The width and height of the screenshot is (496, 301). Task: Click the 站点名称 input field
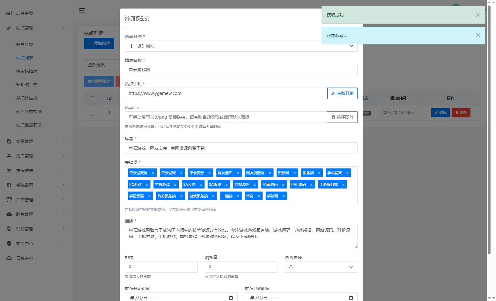241,70
